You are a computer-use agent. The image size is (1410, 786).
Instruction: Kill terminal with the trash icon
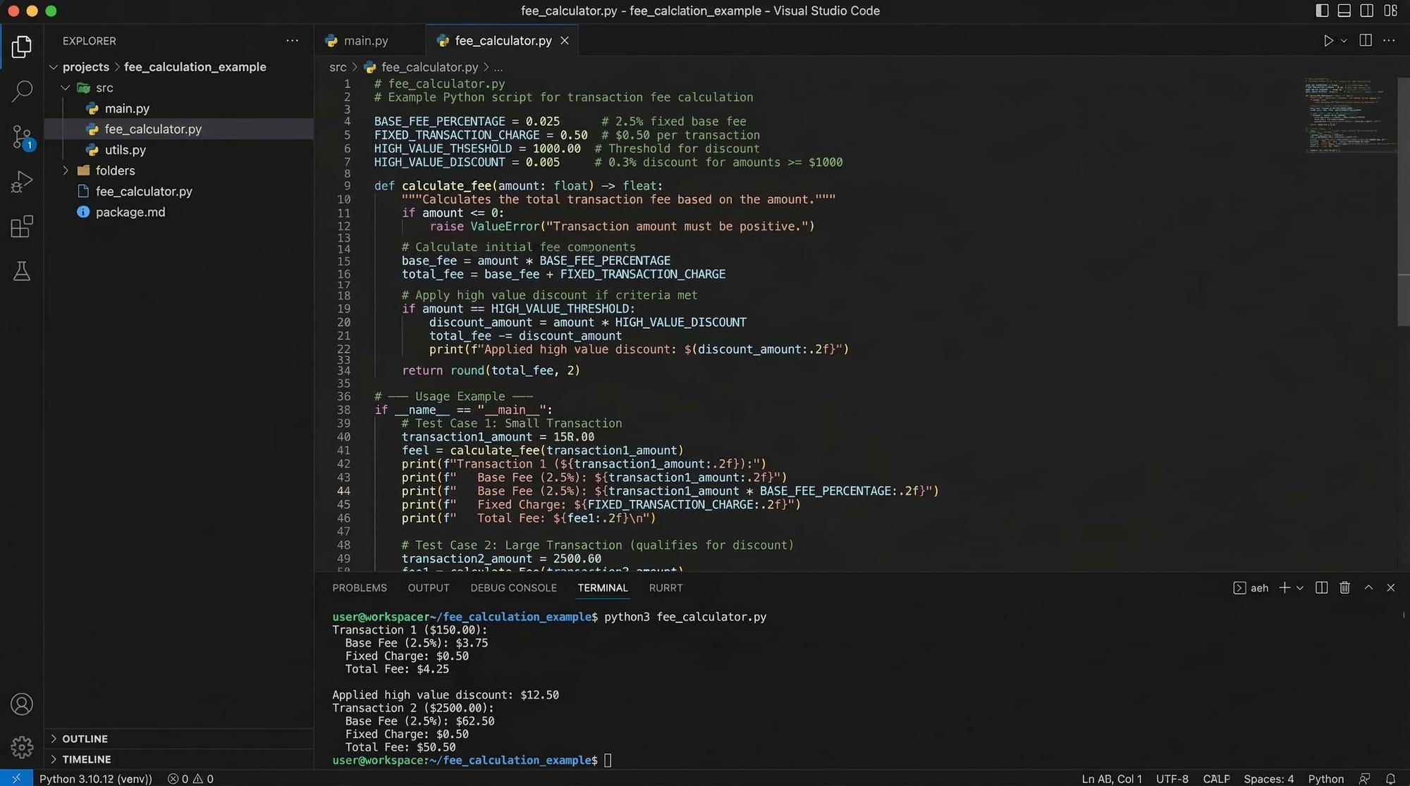click(x=1344, y=587)
